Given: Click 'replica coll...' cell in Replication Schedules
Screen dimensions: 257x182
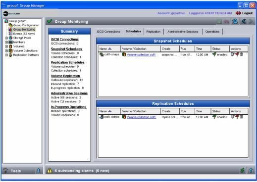Looking at the screenshot, I should [170, 117].
